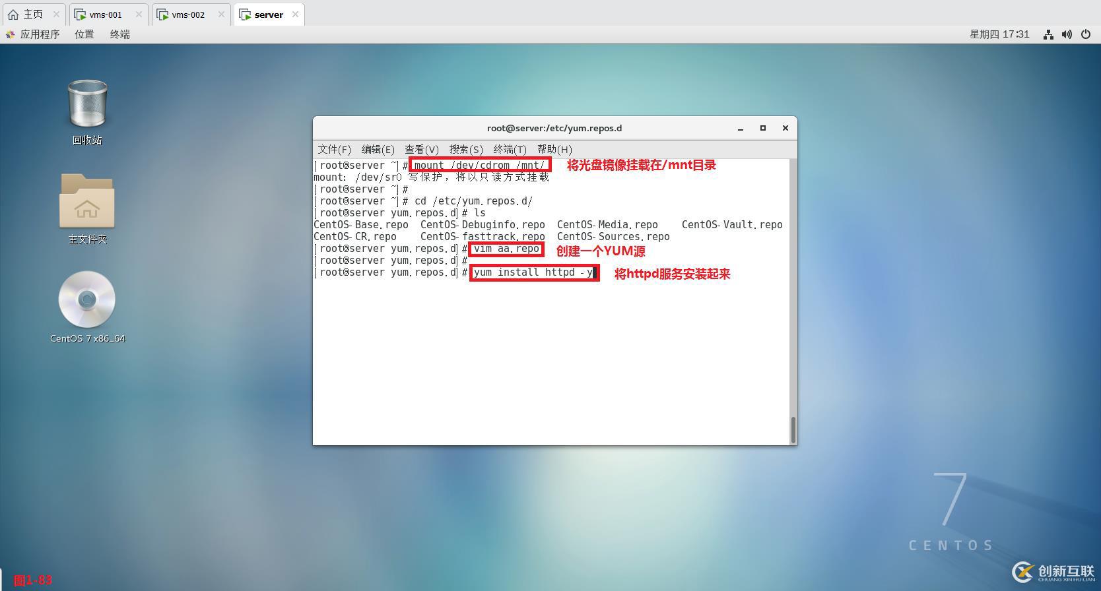
Task: Click the CentOS-CR.repo filename
Action: click(355, 237)
